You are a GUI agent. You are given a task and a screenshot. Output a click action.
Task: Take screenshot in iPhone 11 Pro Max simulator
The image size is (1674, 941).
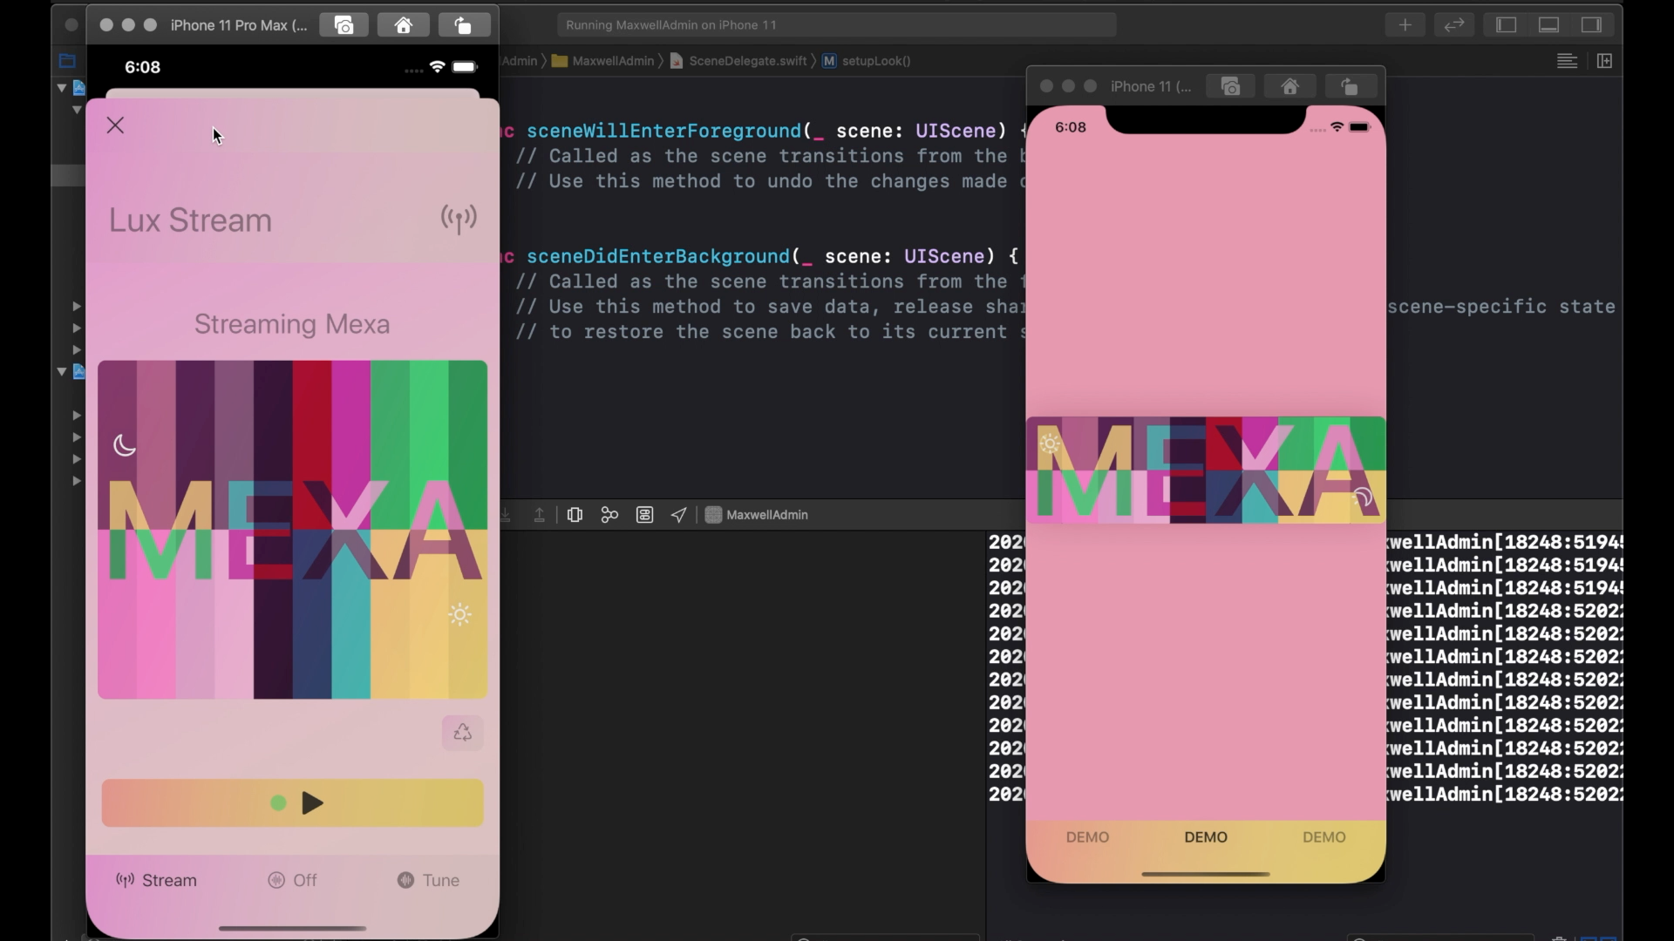pyautogui.click(x=344, y=25)
